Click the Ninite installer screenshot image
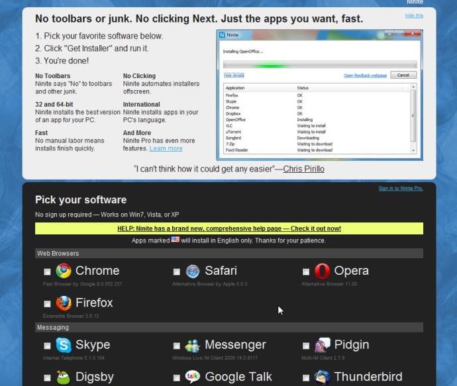Viewport: 457px width, 386px height. (x=320, y=95)
